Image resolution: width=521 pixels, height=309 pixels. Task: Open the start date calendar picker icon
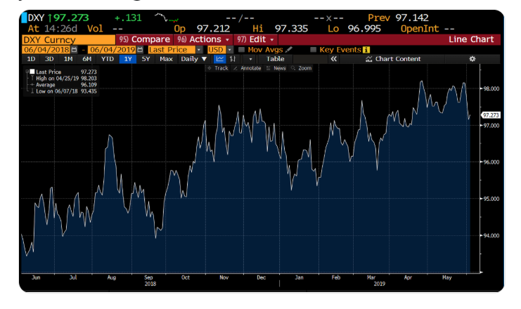[x=74, y=50]
